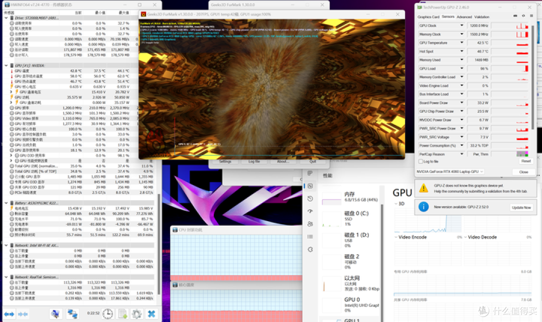Click GPU-Z refresh icon in header
Viewport: 542px width, 322px height.
(523, 16)
